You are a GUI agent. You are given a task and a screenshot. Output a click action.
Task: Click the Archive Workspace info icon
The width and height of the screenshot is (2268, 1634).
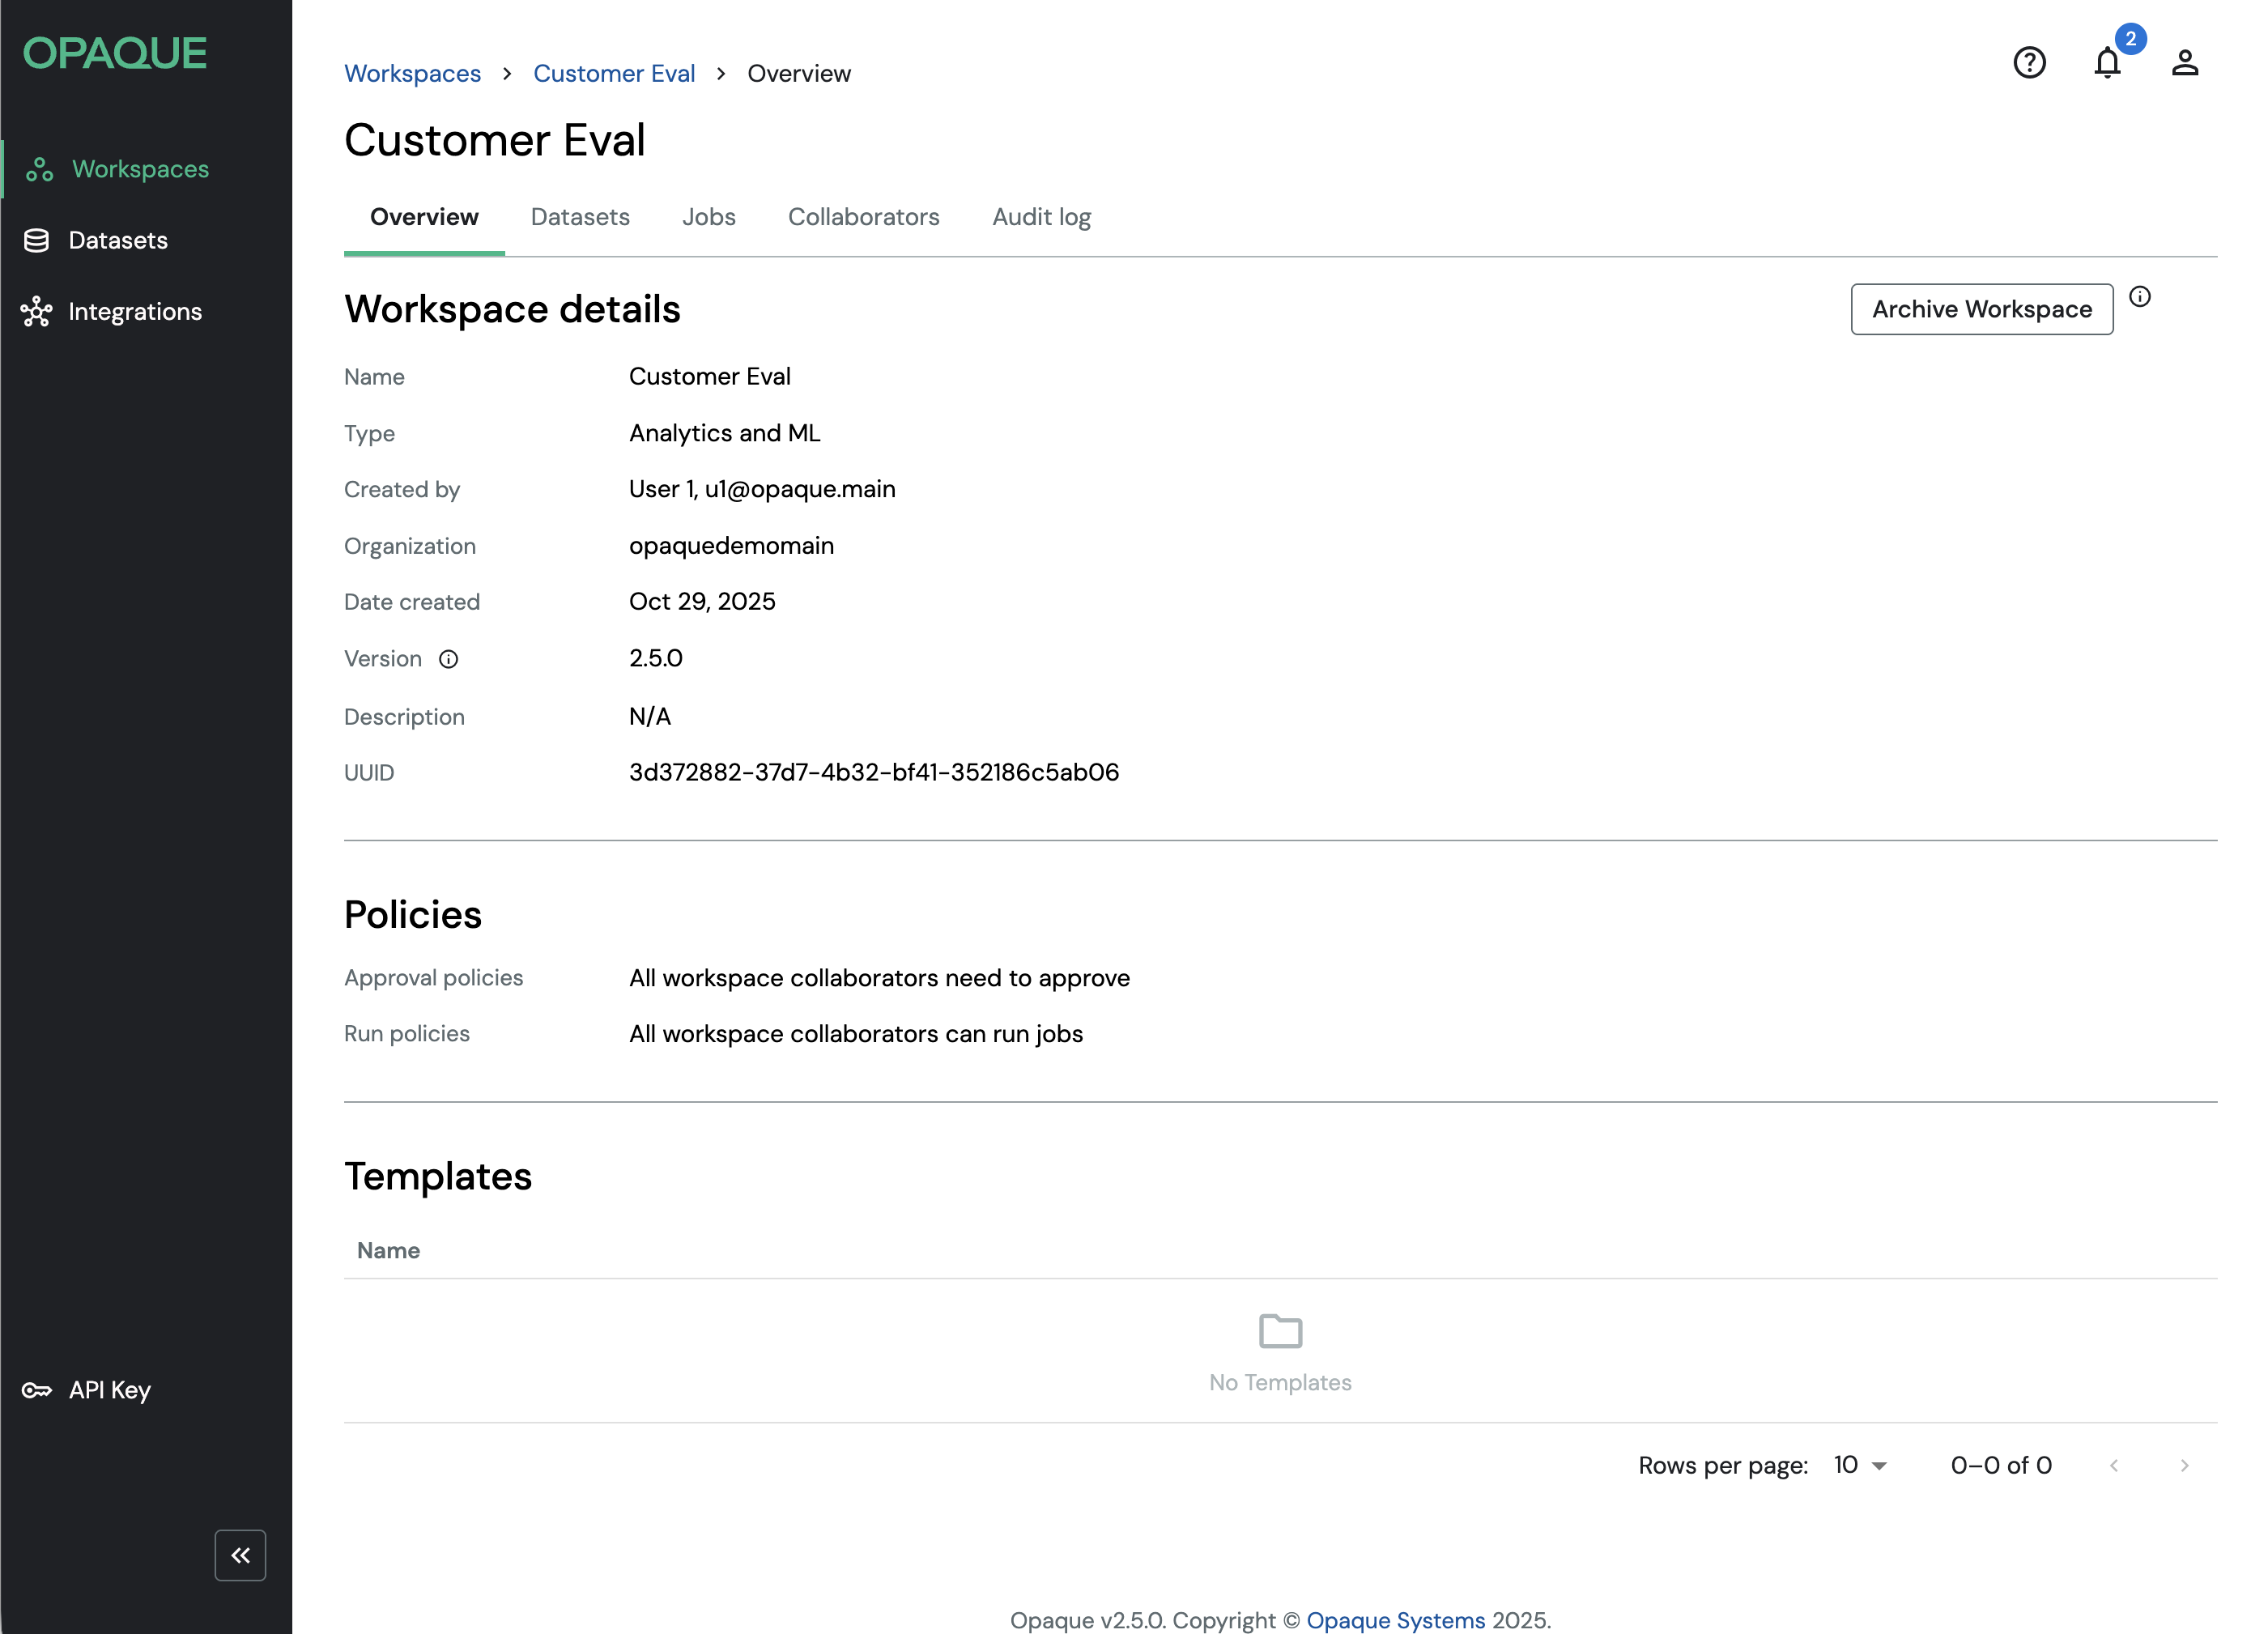2140,297
